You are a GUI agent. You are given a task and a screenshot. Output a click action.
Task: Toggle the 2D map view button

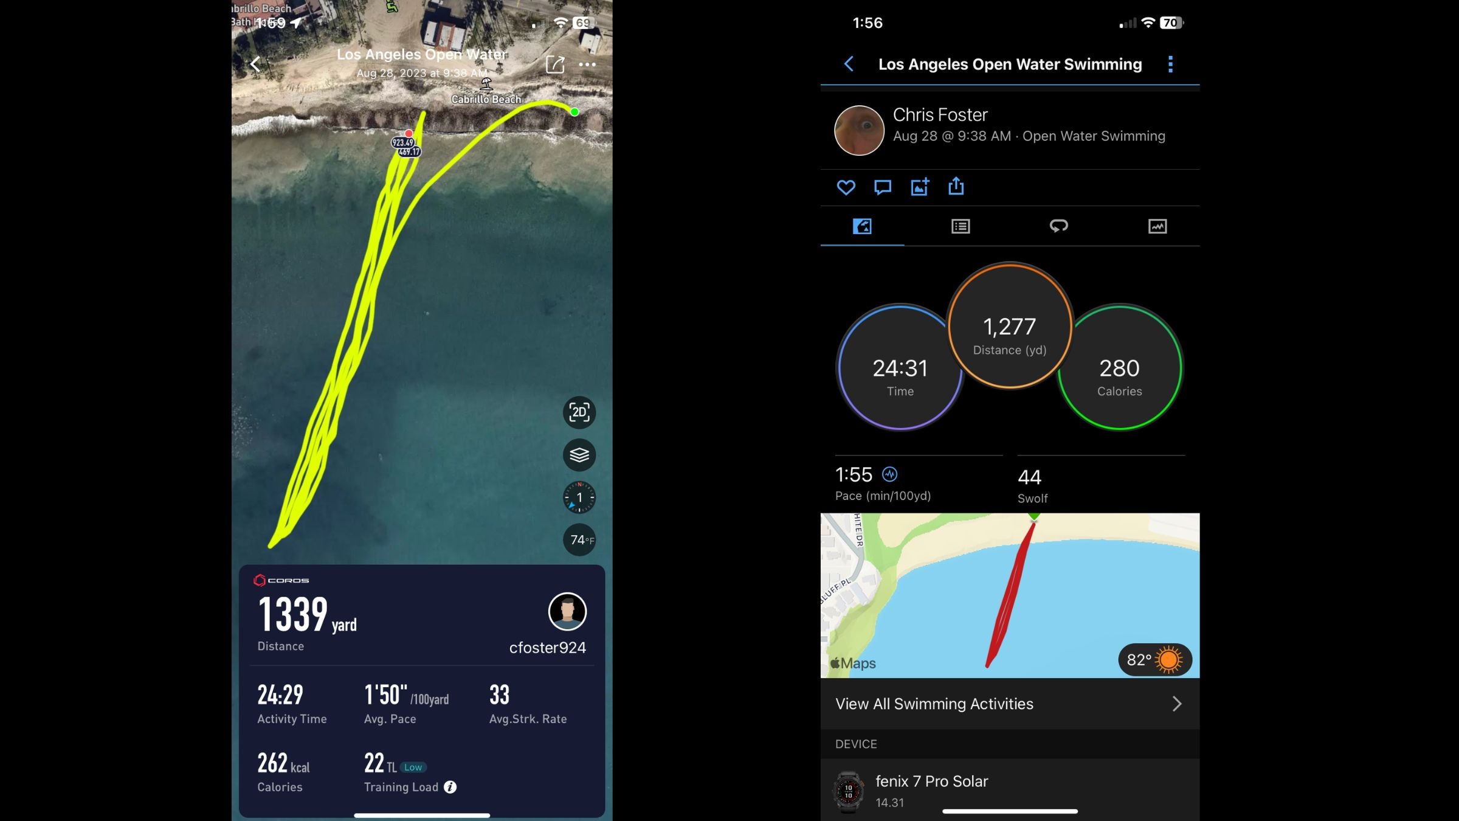pos(578,412)
